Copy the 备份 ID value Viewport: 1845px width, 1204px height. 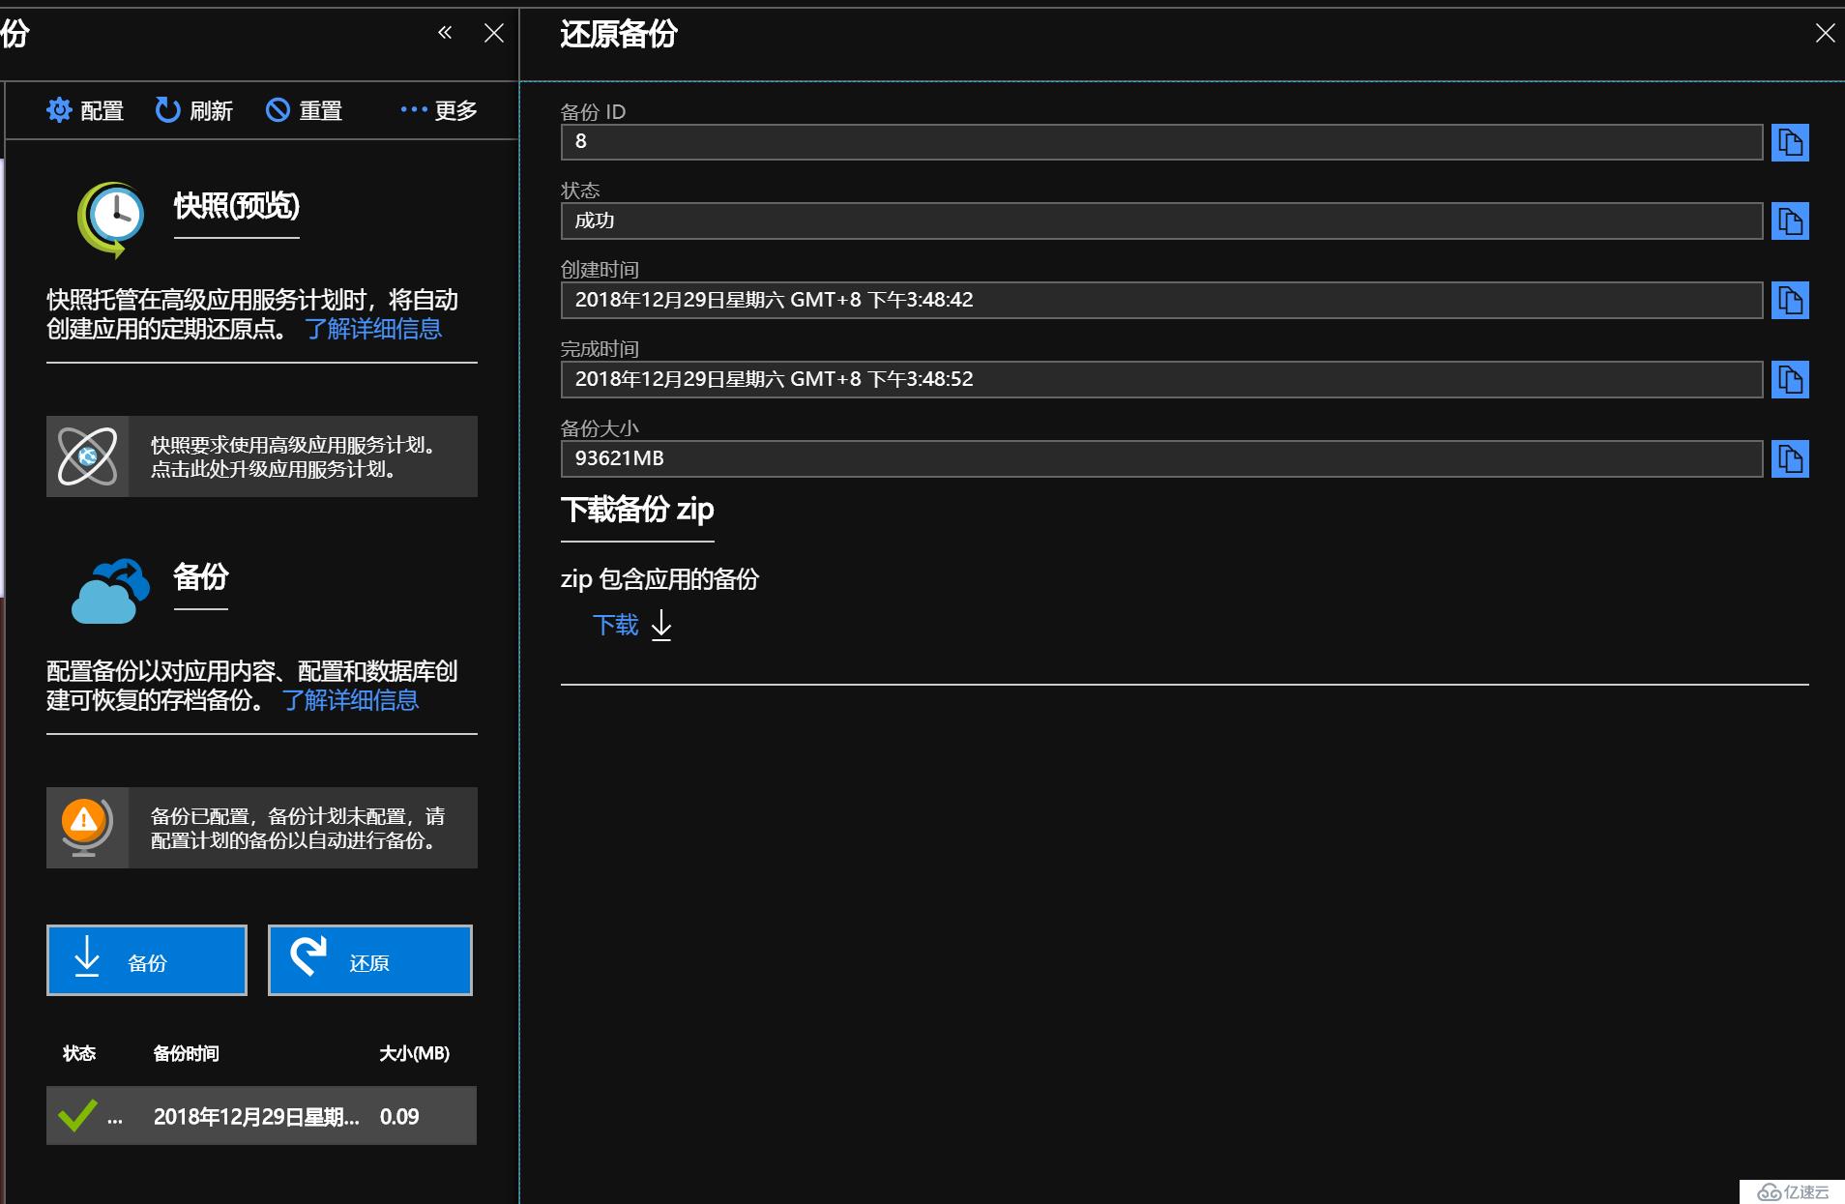click(x=1790, y=142)
